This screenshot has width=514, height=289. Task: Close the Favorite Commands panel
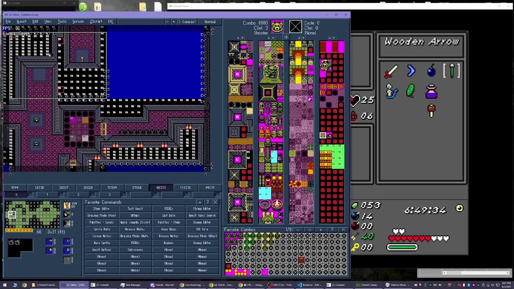tap(215, 202)
